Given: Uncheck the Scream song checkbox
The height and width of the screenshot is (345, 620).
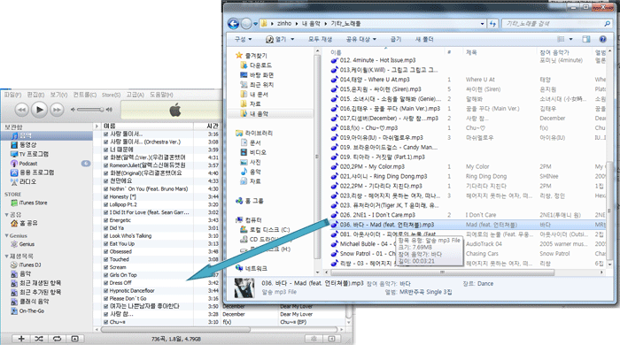Looking at the screenshot, I should (x=106, y=267).
